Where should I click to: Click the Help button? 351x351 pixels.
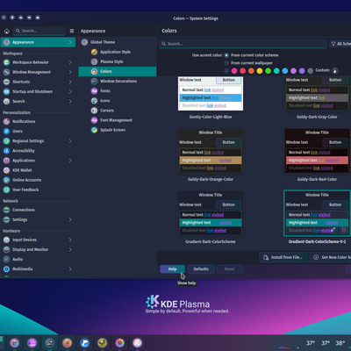click(x=173, y=269)
